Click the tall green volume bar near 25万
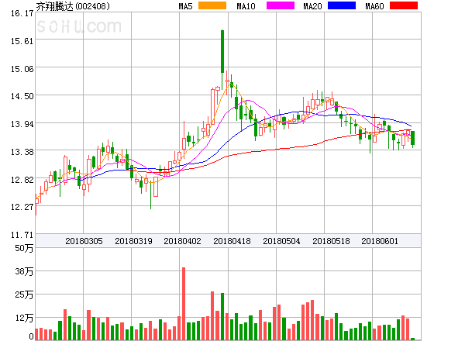 (x=222, y=316)
